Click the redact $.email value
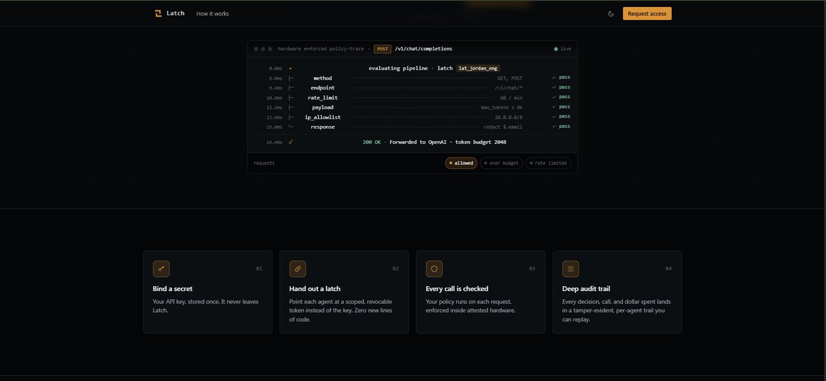The width and height of the screenshot is (826, 381). click(503, 127)
